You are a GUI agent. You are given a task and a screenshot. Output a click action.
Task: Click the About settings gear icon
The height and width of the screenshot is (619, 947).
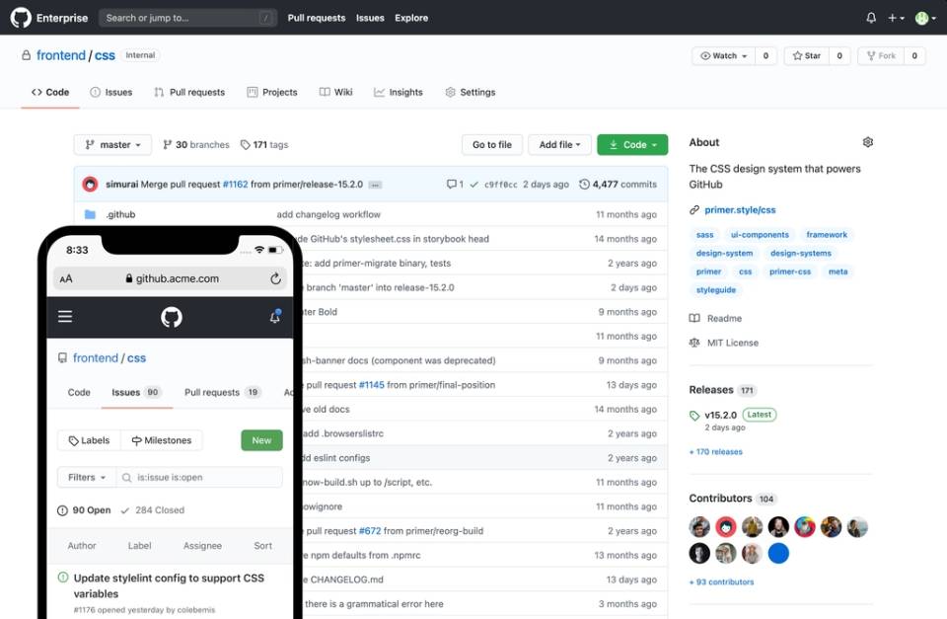click(868, 142)
